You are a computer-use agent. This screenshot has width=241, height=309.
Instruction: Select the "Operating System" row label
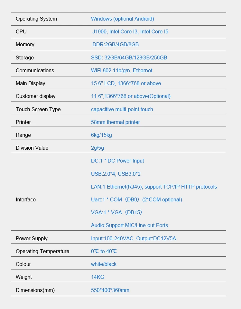[x=36, y=19]
